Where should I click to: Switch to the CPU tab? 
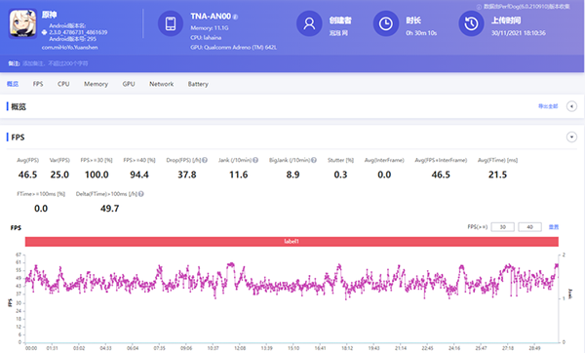point(63,84)
